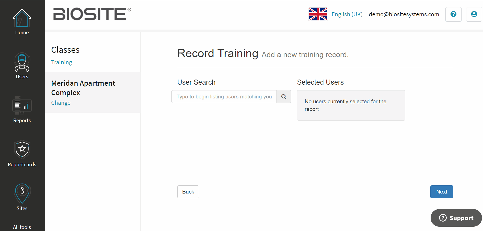The height and width of the screenshot is (231, 483).
Task: Open the Reports chart icon
Action: click(x=22, y=106)
